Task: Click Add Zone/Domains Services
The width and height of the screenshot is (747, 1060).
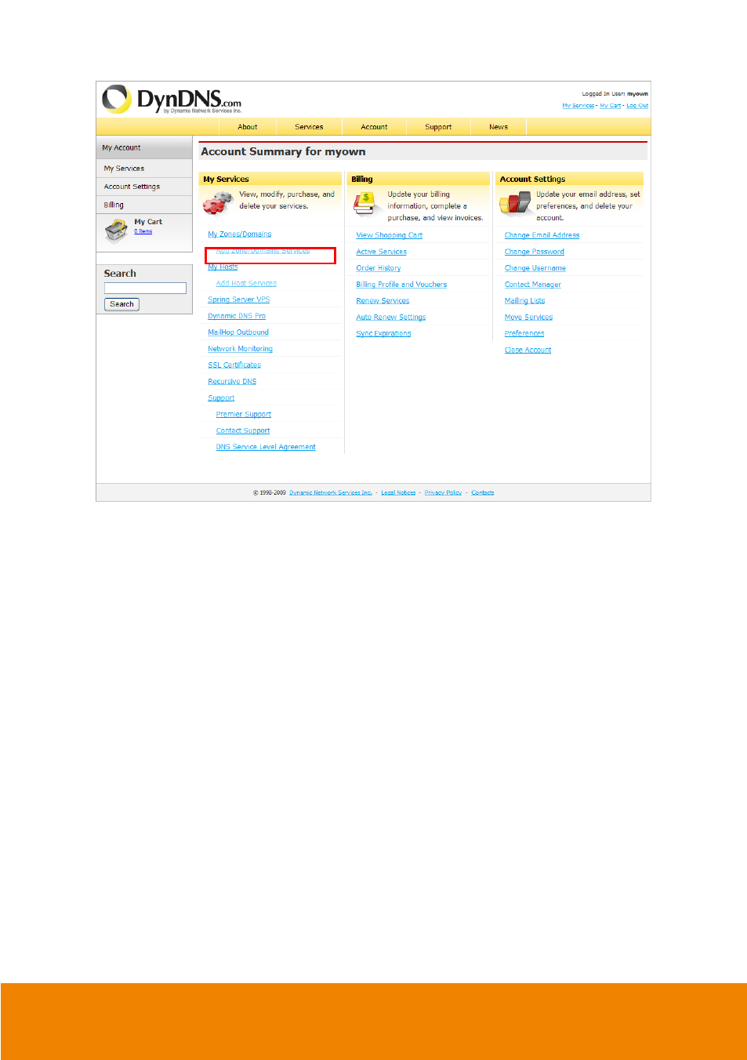Action: (263, 251)
